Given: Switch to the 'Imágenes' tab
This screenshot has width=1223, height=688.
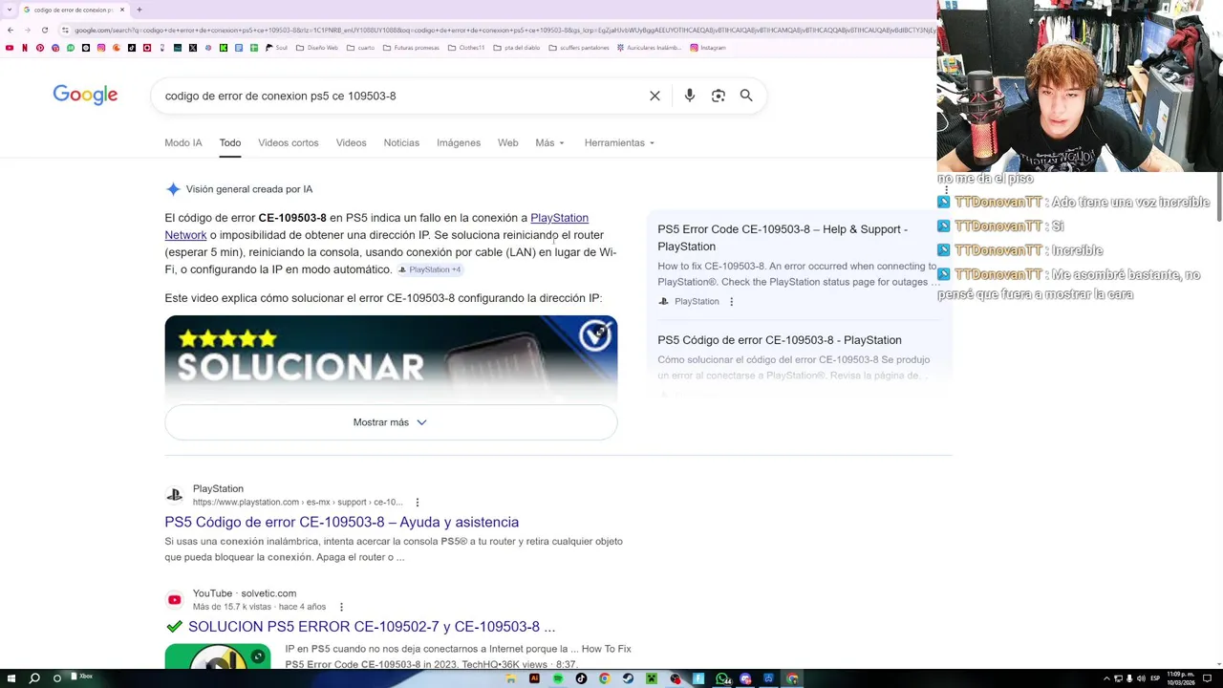Looking at the screenshot, I should [459, 143].
